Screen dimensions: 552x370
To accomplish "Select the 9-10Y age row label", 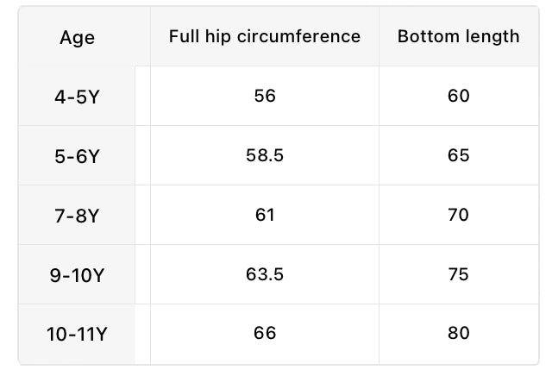I will coord(77,275).
